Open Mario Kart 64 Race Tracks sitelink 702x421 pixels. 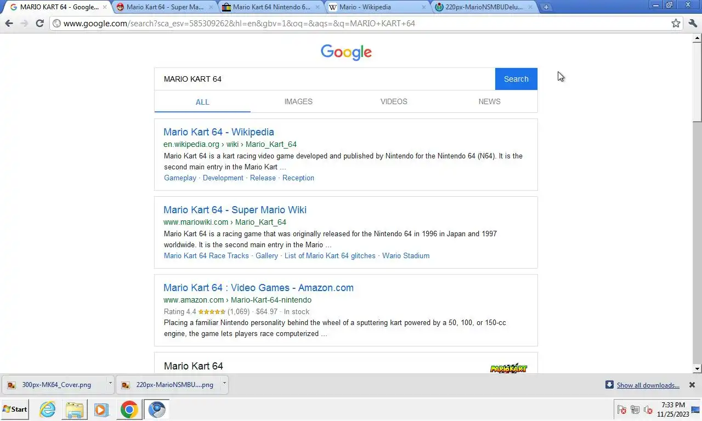click(x=206, y=255)
